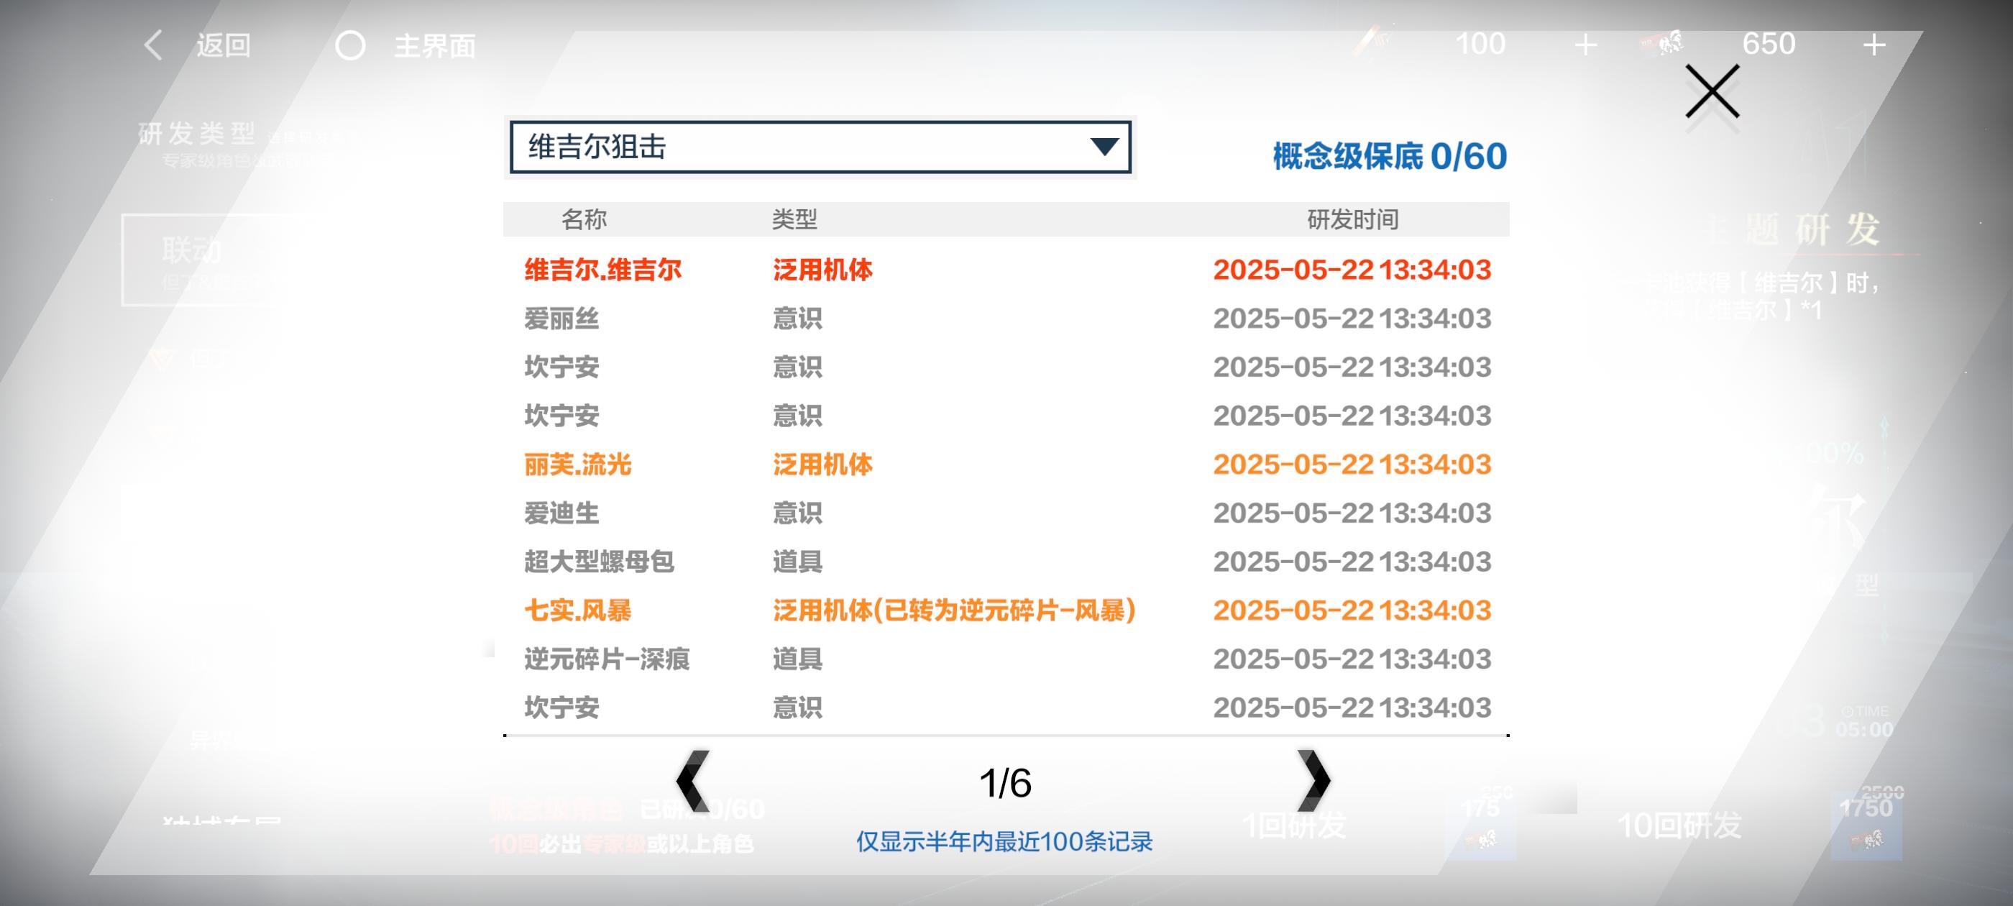
Task: Select the 爱迪生 record name
Action: (561, 513)
